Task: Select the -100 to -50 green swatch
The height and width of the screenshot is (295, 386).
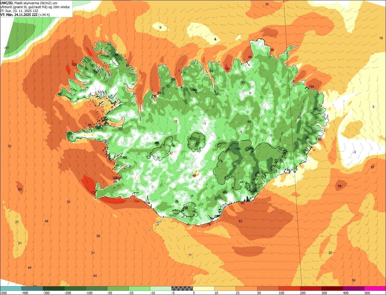Action: pos(96,288)
